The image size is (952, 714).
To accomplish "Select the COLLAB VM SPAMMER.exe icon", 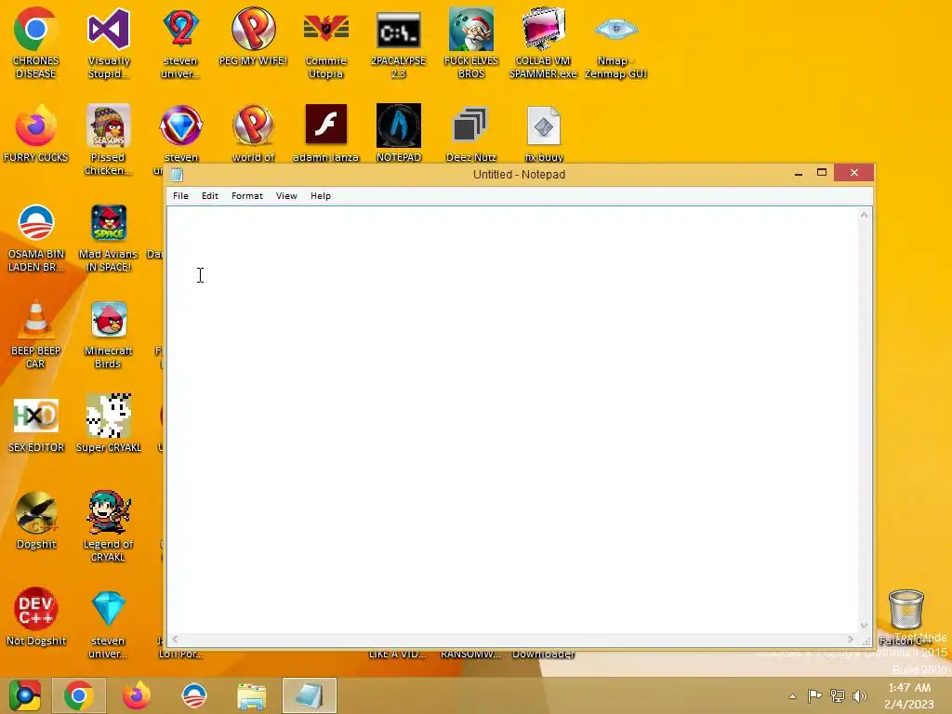I will [543, 43].
